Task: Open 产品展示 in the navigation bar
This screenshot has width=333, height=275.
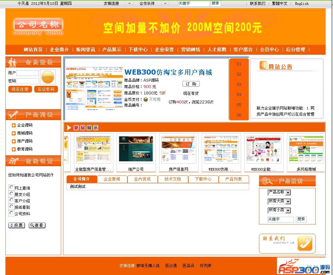Action: pyautogui.click(x=112, y=50)
